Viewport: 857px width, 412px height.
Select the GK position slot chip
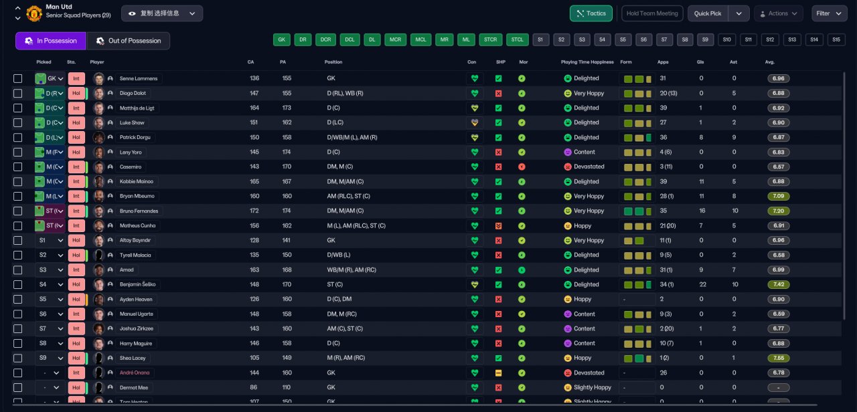click(x=282, y=39)
